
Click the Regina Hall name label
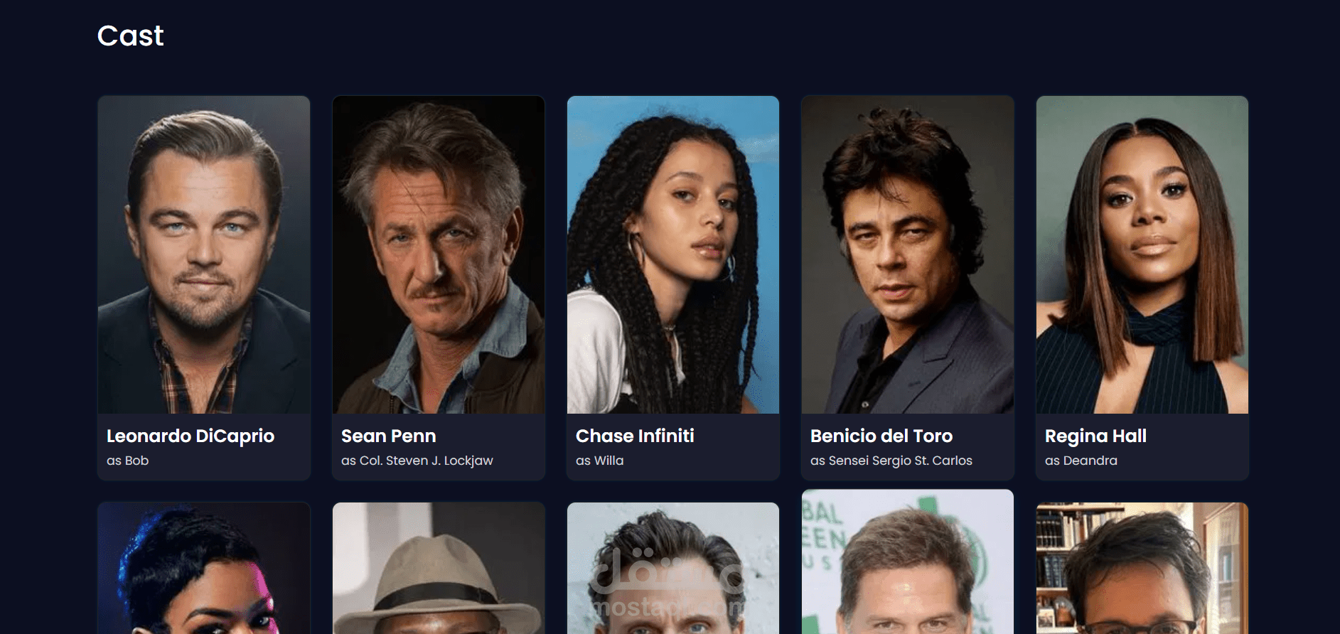pyautogui.click(x=1095, y=436)
